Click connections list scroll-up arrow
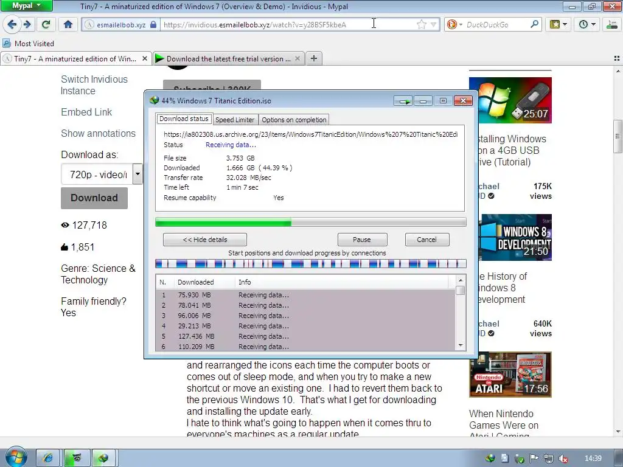Viewport: 623px width, 467px height. [461, 280]
